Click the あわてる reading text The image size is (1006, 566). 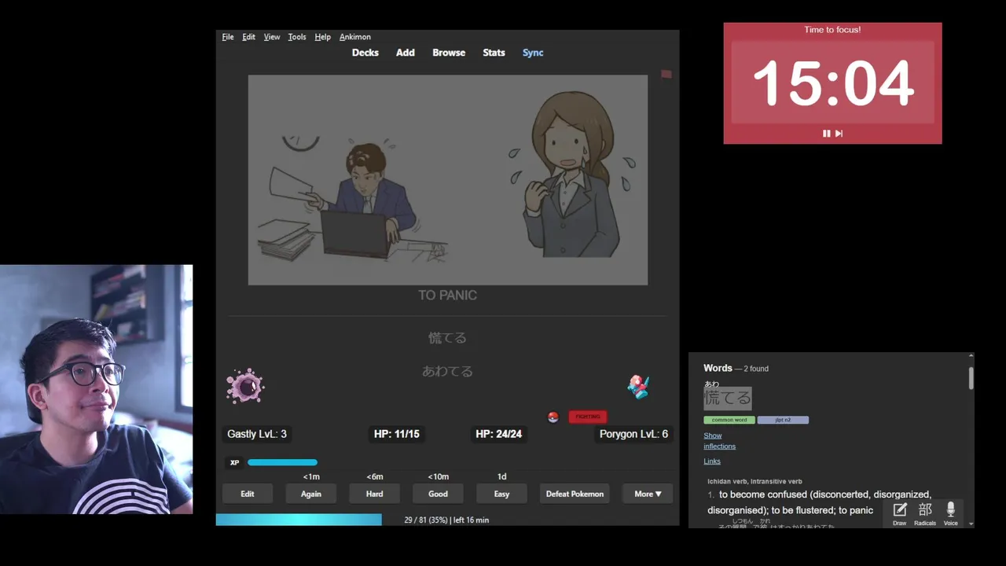coord(447,371)
